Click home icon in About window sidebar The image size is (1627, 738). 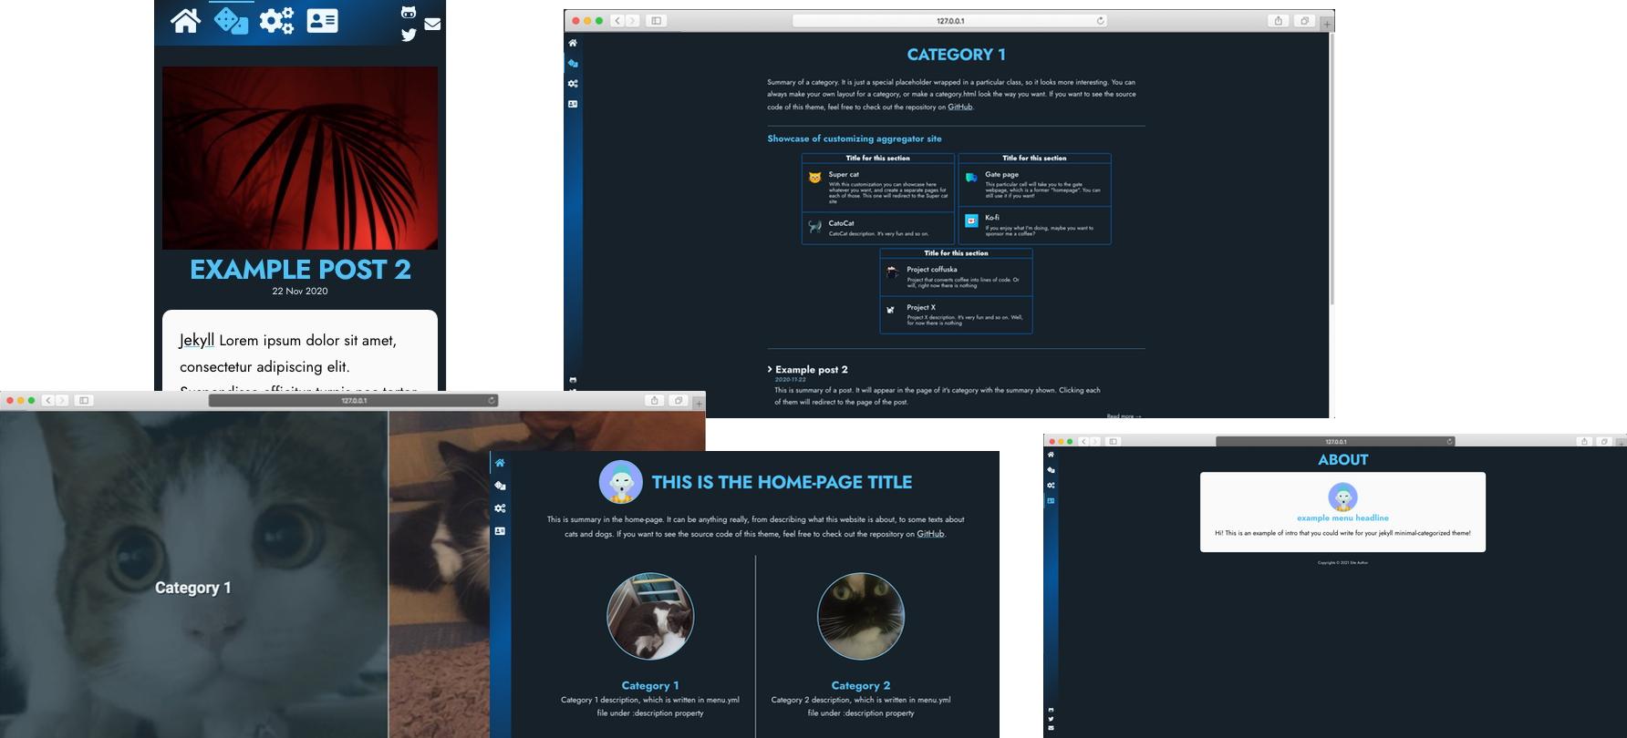pyautogui.click(x=1051, y=455)
